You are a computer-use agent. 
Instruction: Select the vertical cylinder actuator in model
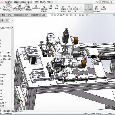tap(66, 35)
